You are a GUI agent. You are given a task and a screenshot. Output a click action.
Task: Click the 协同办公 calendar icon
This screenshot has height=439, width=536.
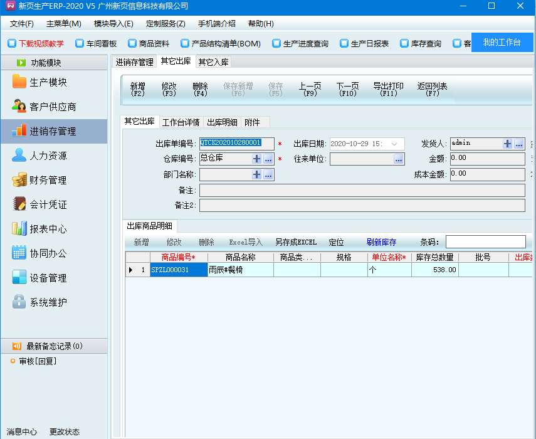point(19,253)
